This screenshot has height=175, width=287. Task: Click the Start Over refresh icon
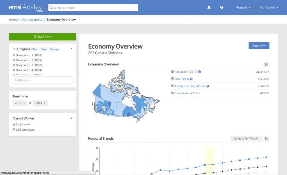[x=35, y=37]
